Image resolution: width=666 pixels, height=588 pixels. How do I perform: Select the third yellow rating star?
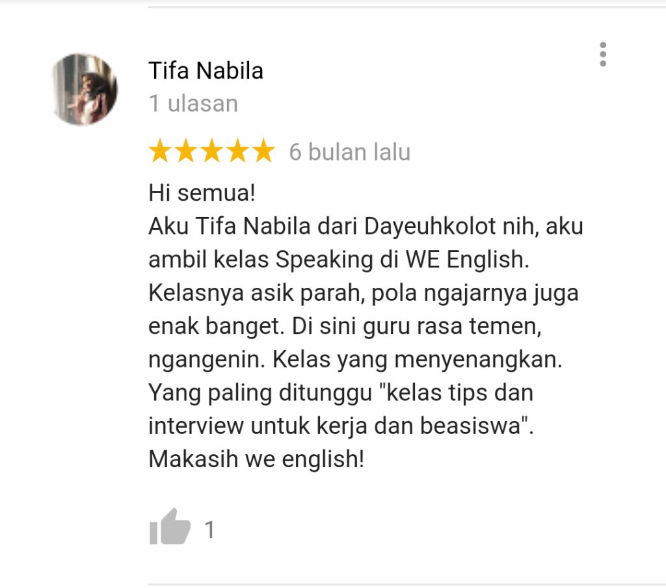pos(212,151)
